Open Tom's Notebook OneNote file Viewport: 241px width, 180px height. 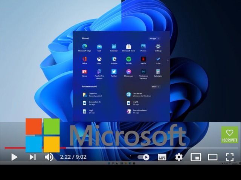136,111
